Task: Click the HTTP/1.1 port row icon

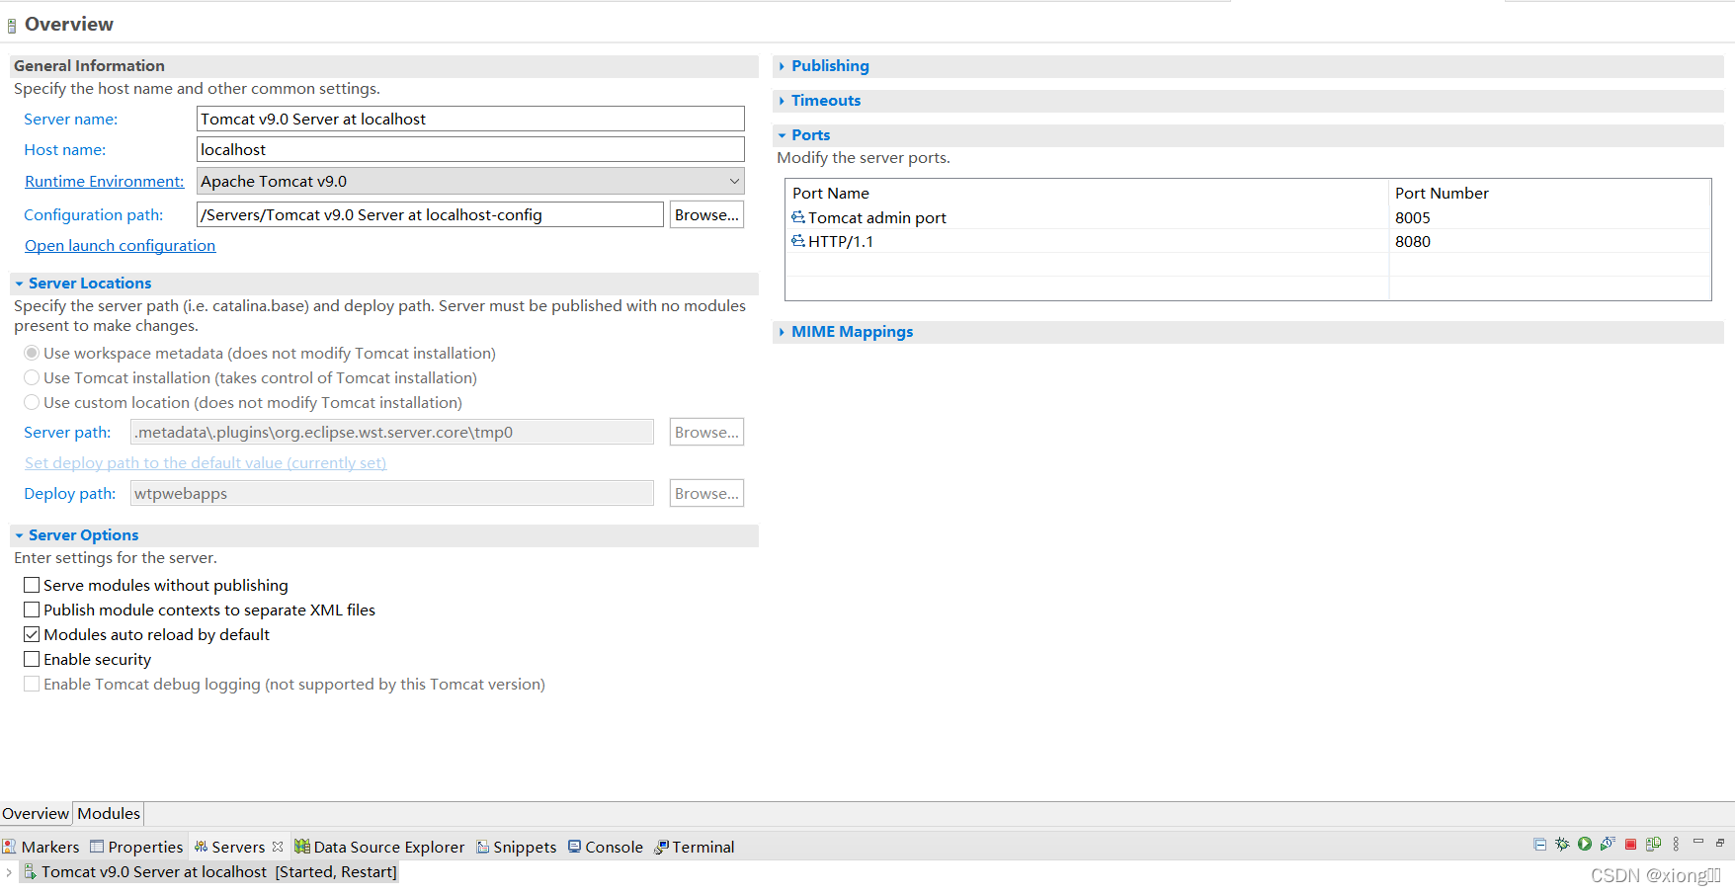Action: pos(798,241)
